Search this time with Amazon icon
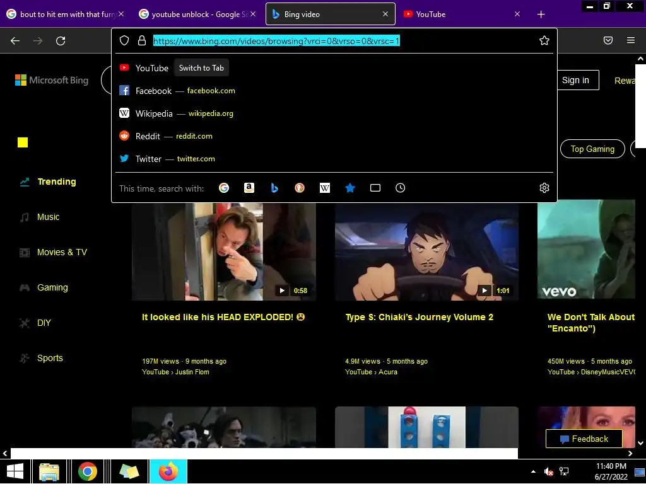The width and height of the screenshot is (646, 484). 249,188
